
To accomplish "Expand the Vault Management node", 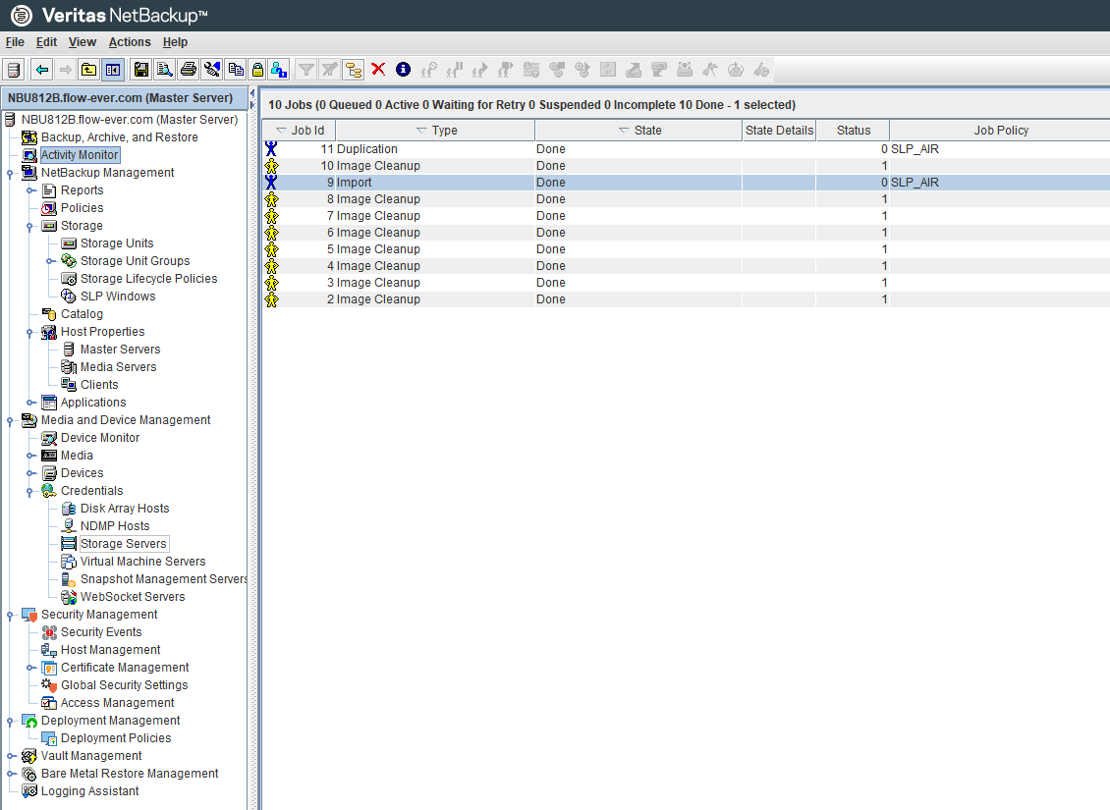I will point(12,756).
